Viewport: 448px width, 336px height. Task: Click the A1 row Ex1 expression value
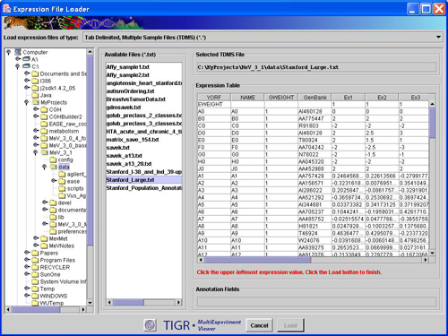348,176
